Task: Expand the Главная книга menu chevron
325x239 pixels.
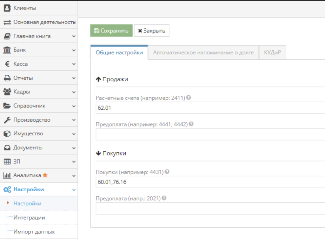Action: click(x=74, y=36)
